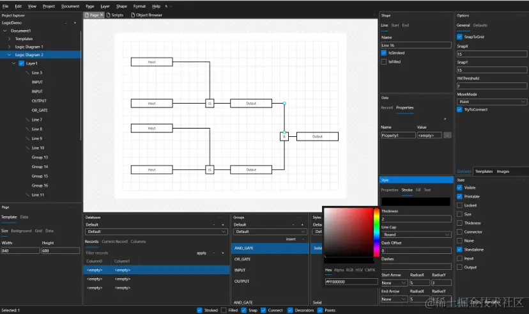Enable the Filled checkbox in status bar
The image size is (529, 314).
tap(224, 310)
